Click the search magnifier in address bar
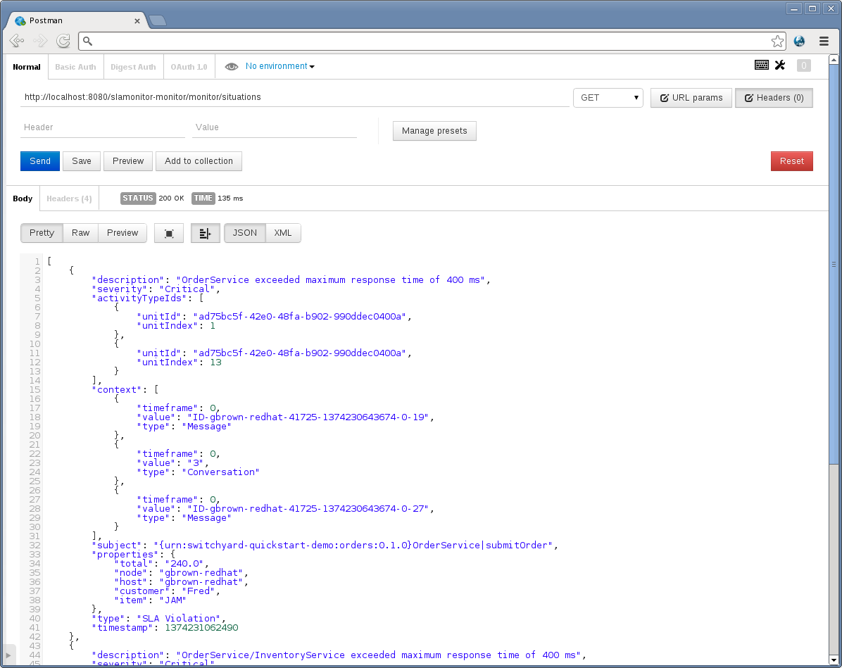842x668 pixels. (87, 41)
